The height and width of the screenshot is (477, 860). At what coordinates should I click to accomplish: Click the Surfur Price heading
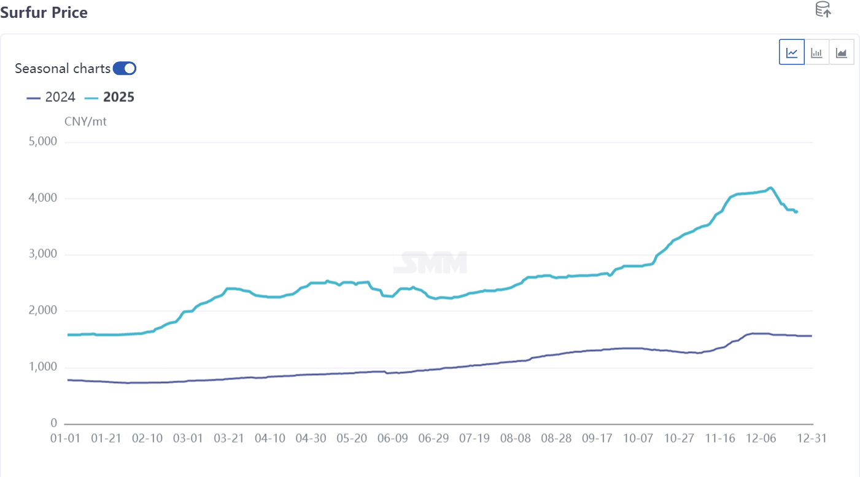(x=44, y=12)
